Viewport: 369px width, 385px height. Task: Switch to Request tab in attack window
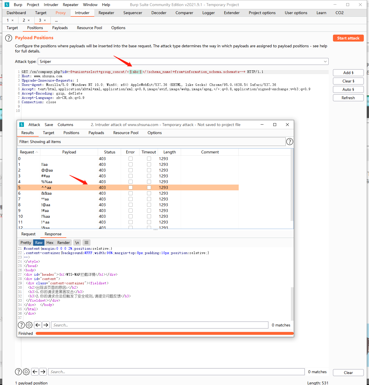click(x=28, y=234)
